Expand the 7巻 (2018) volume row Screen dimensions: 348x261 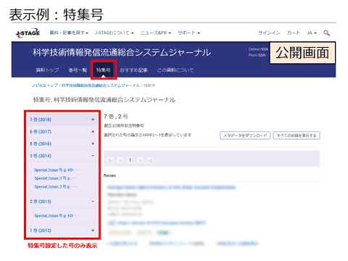62,120
